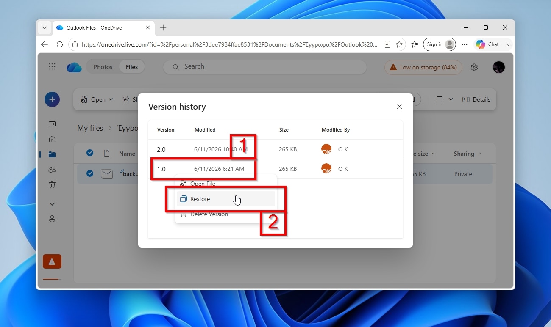The width and height of the screenshot is (551, 327).
Task: Open My files folder sidebar icon
Action: [x=52, y=154]
